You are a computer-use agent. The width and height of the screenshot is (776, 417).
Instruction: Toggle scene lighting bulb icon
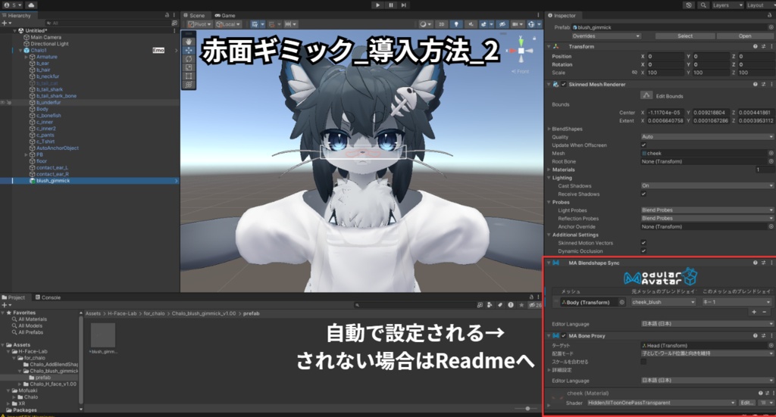pos(455,24)
